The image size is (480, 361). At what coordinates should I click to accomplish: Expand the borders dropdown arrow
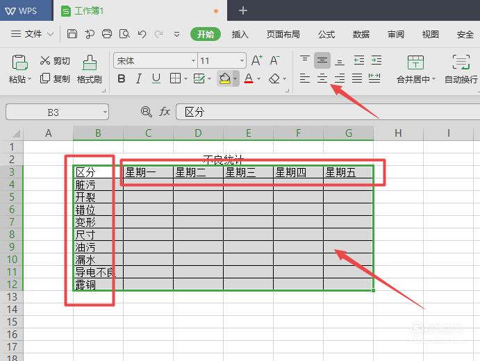[185, 79]
